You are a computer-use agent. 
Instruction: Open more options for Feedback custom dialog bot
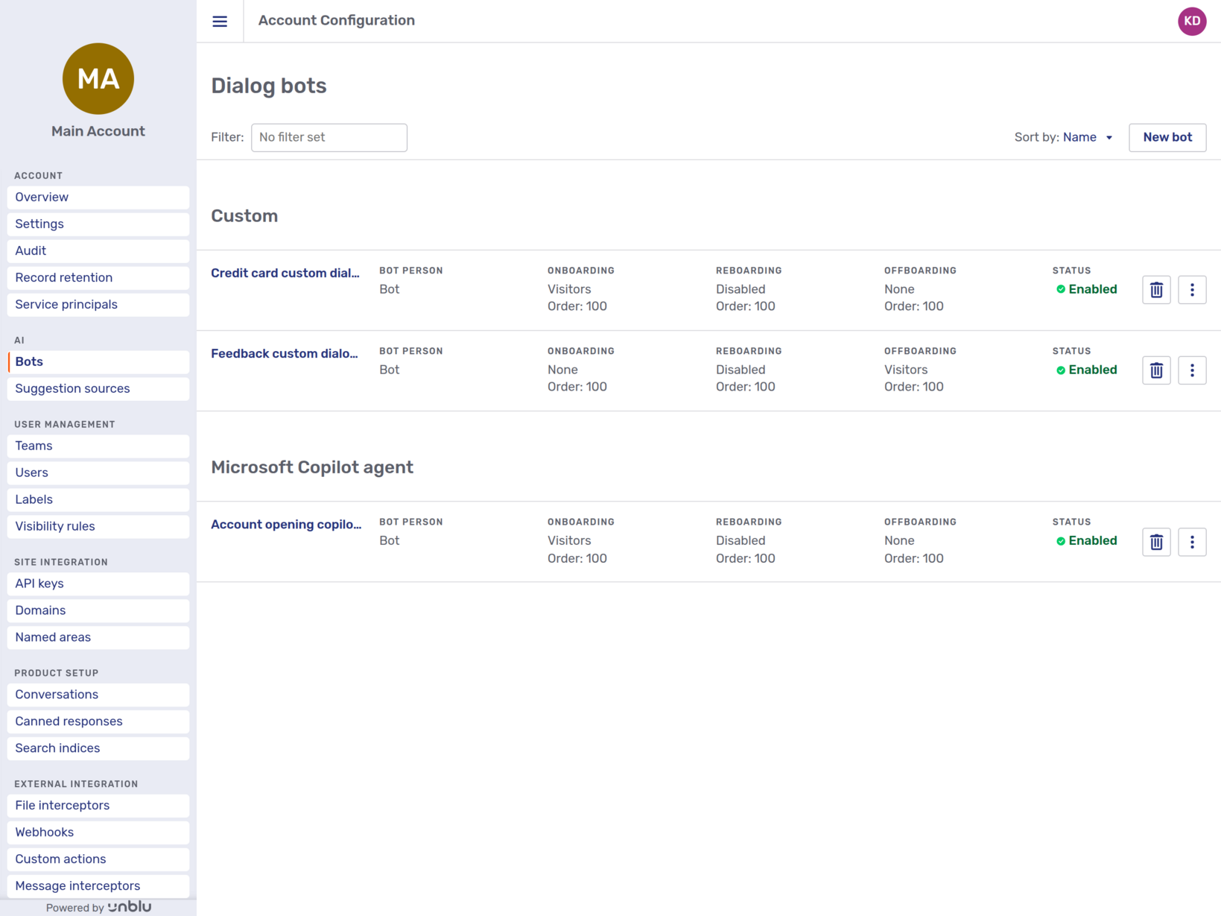click(1192, 370)
